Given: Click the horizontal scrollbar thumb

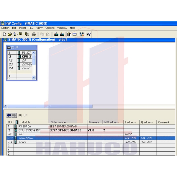Looking at the screenshot, I should pyautogui.click(x=50, y=106).
